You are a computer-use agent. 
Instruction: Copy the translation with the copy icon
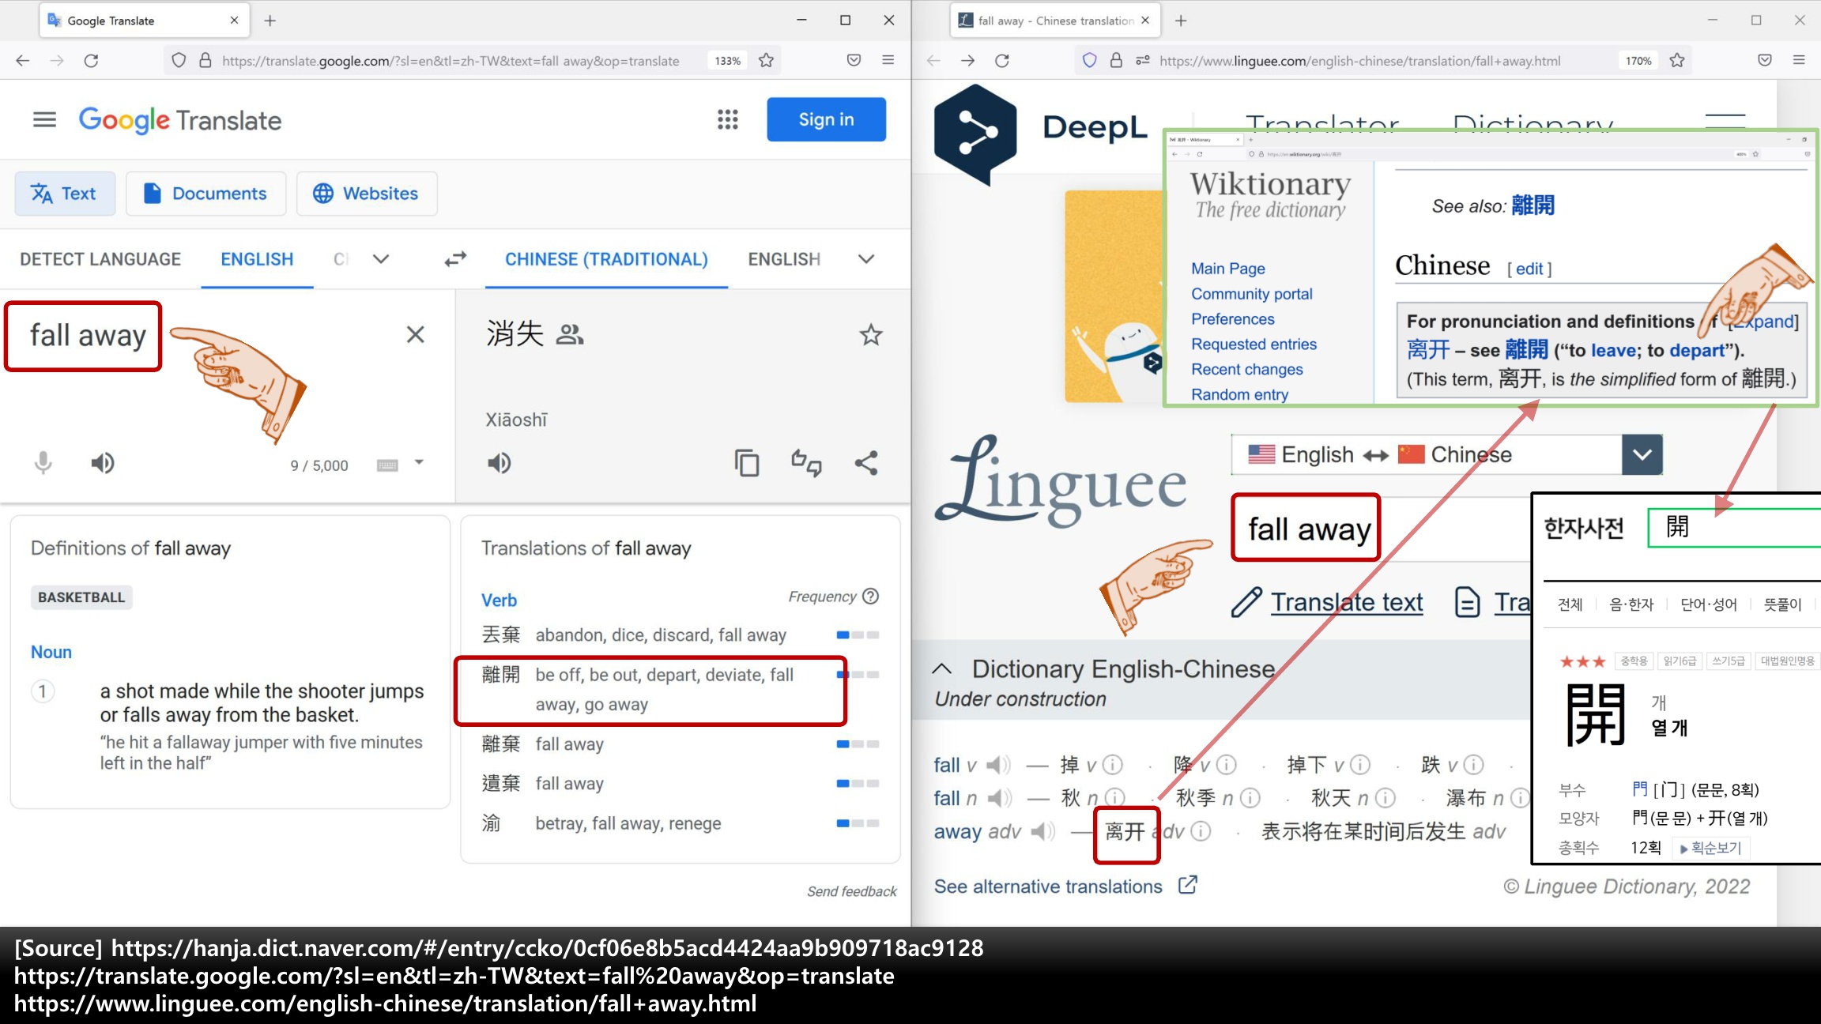tap(746, 463)
